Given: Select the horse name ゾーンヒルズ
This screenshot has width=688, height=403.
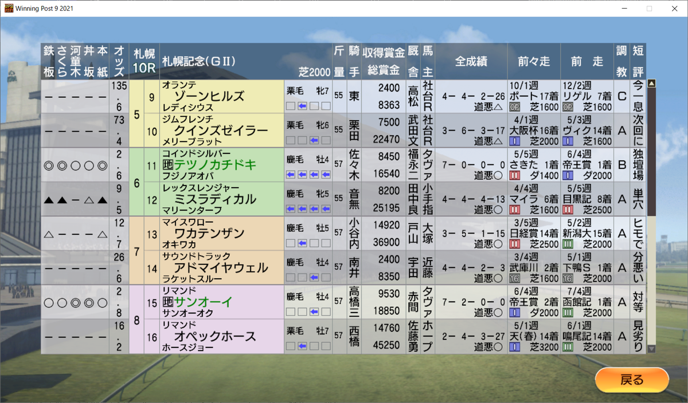Looking at the screenshot, I should [209, 96].
